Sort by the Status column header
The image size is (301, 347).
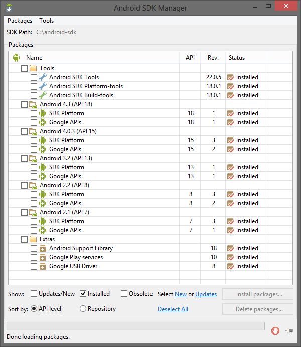(237, 58)
